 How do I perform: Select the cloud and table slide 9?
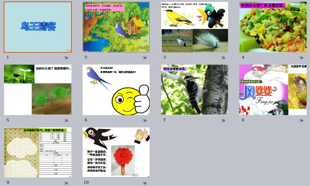coord(38,153)
